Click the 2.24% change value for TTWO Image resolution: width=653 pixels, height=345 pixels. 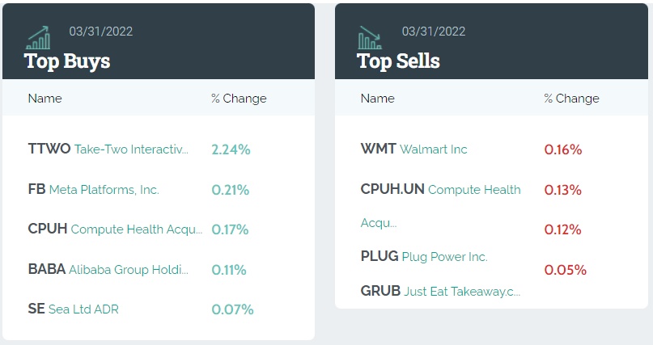(231, 149)
